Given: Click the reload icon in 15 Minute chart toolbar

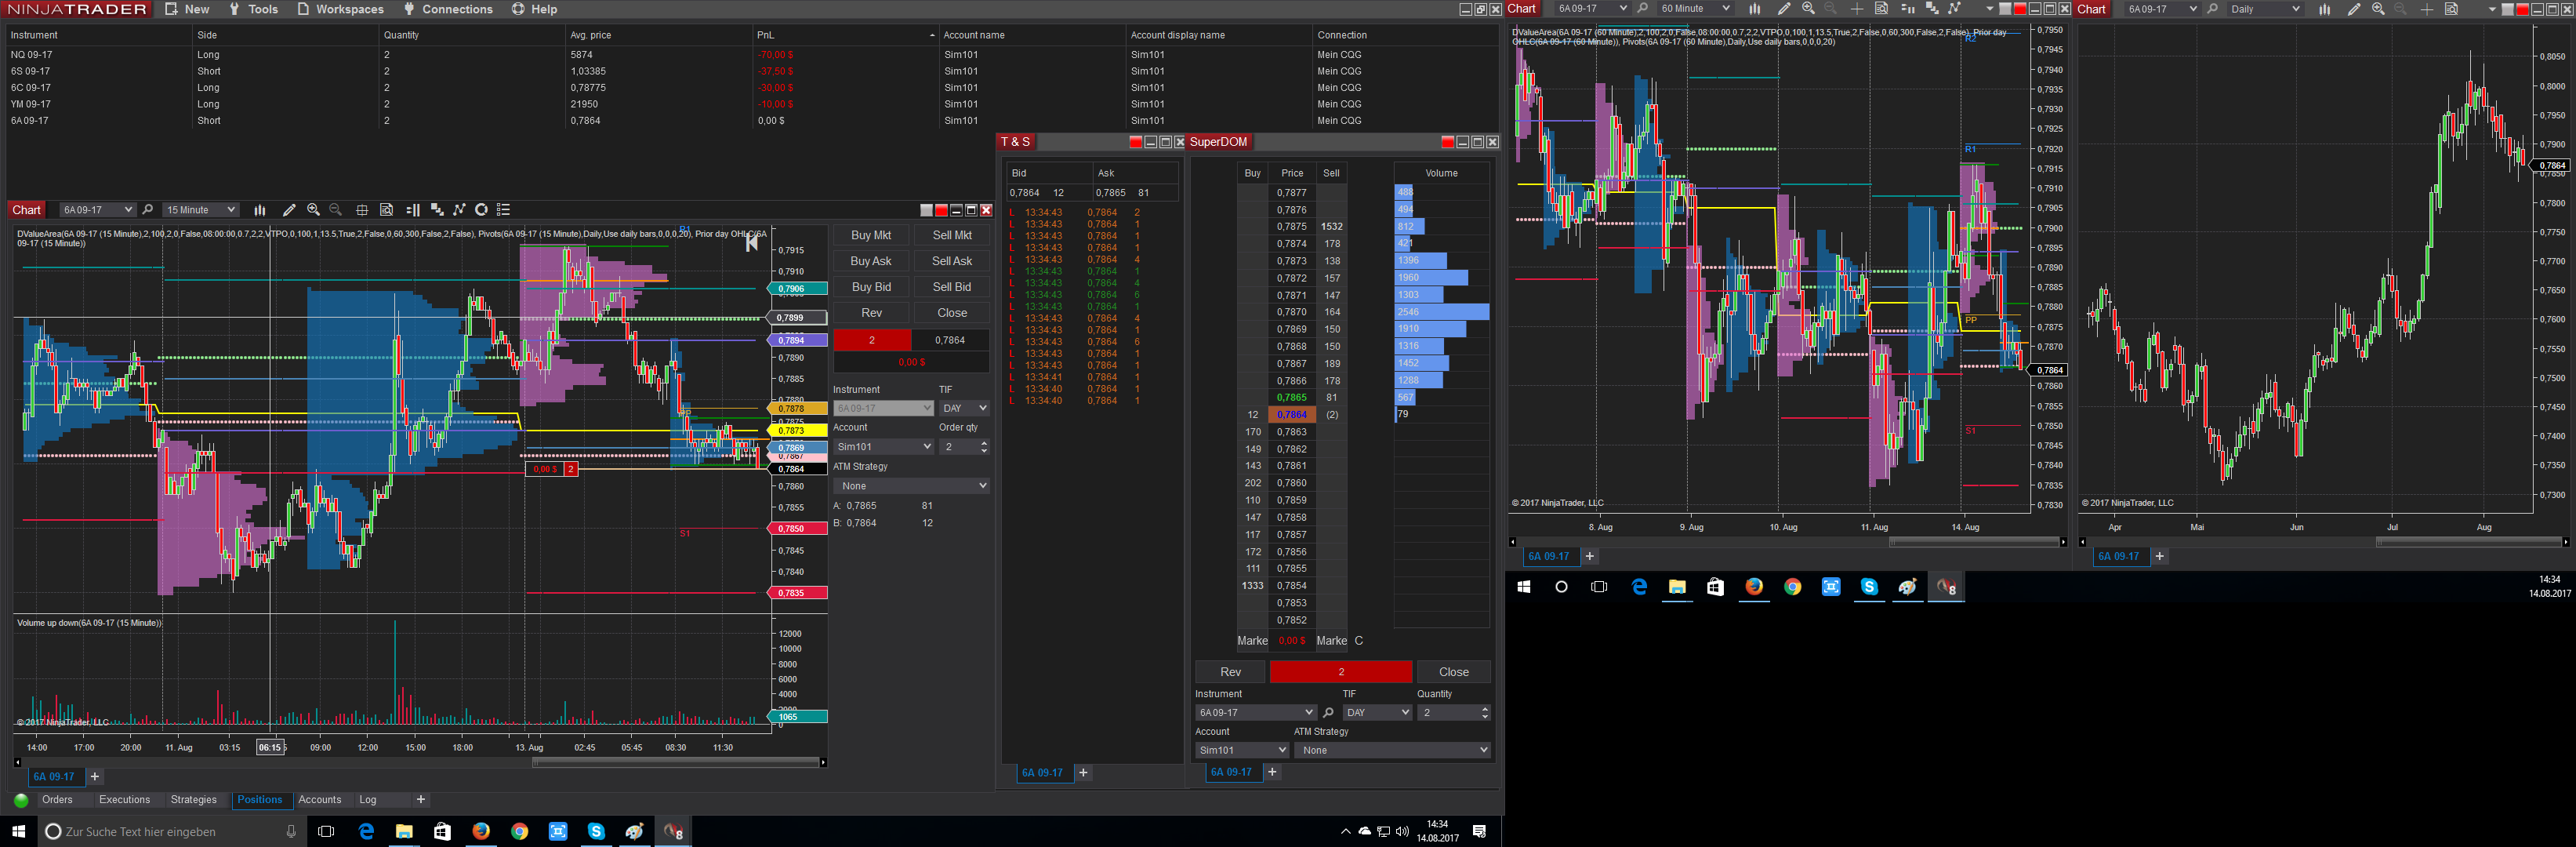Looking at the screenshot, I should pyautogui.click(x=481, y=210).
